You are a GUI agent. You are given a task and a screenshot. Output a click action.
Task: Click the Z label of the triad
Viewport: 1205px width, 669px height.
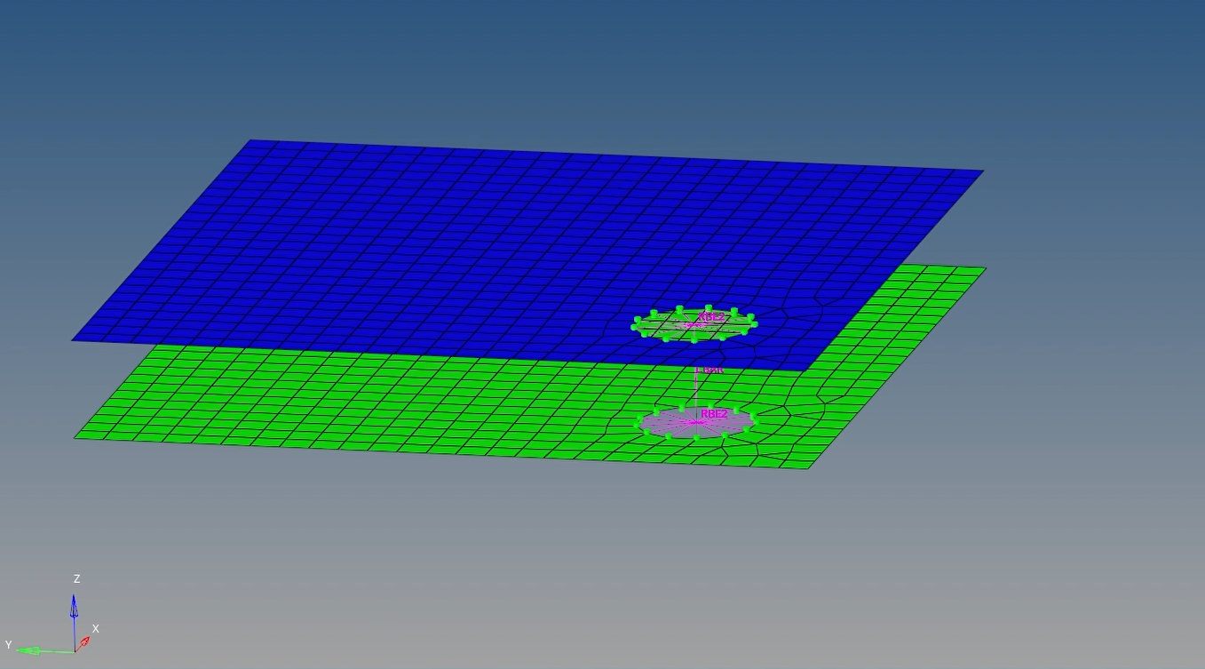click(x=76, y=579)
